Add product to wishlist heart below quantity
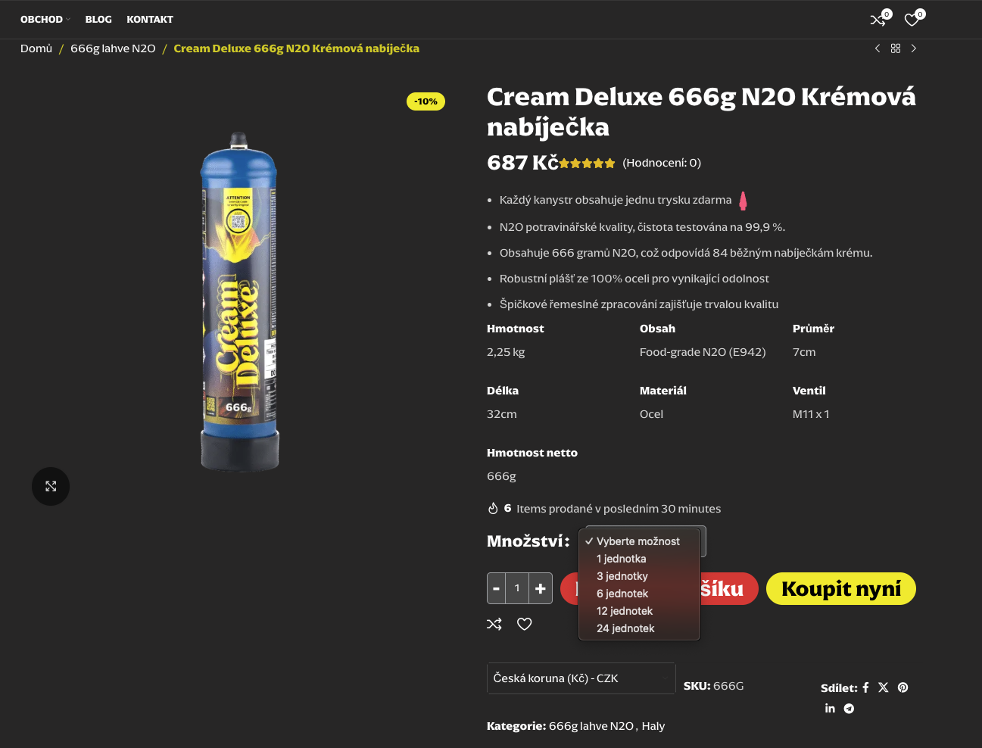 coord(524,624)
